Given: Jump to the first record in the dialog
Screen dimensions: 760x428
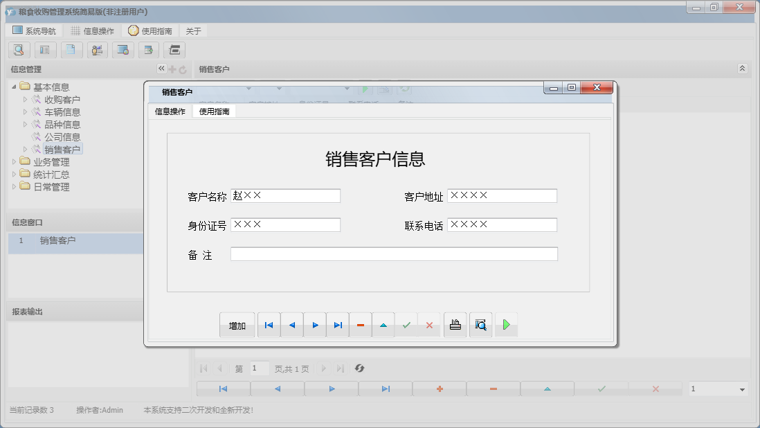Looking at the screenshot, I should pos(269,324).
